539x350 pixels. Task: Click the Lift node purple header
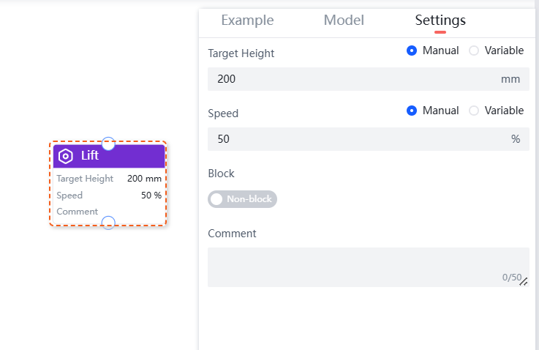[121, 156]
